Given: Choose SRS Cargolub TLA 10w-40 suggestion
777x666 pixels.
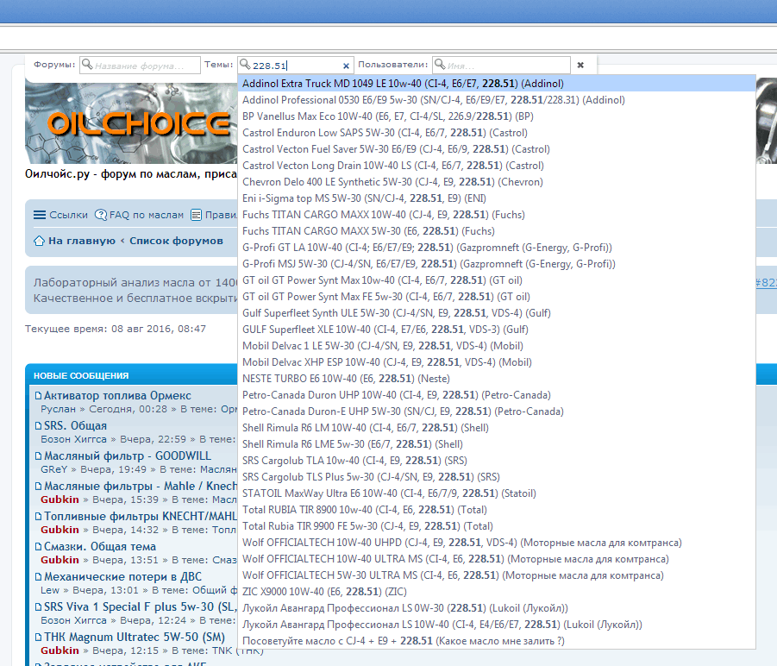Looking at the screenshot, I should tap(497, 459).
